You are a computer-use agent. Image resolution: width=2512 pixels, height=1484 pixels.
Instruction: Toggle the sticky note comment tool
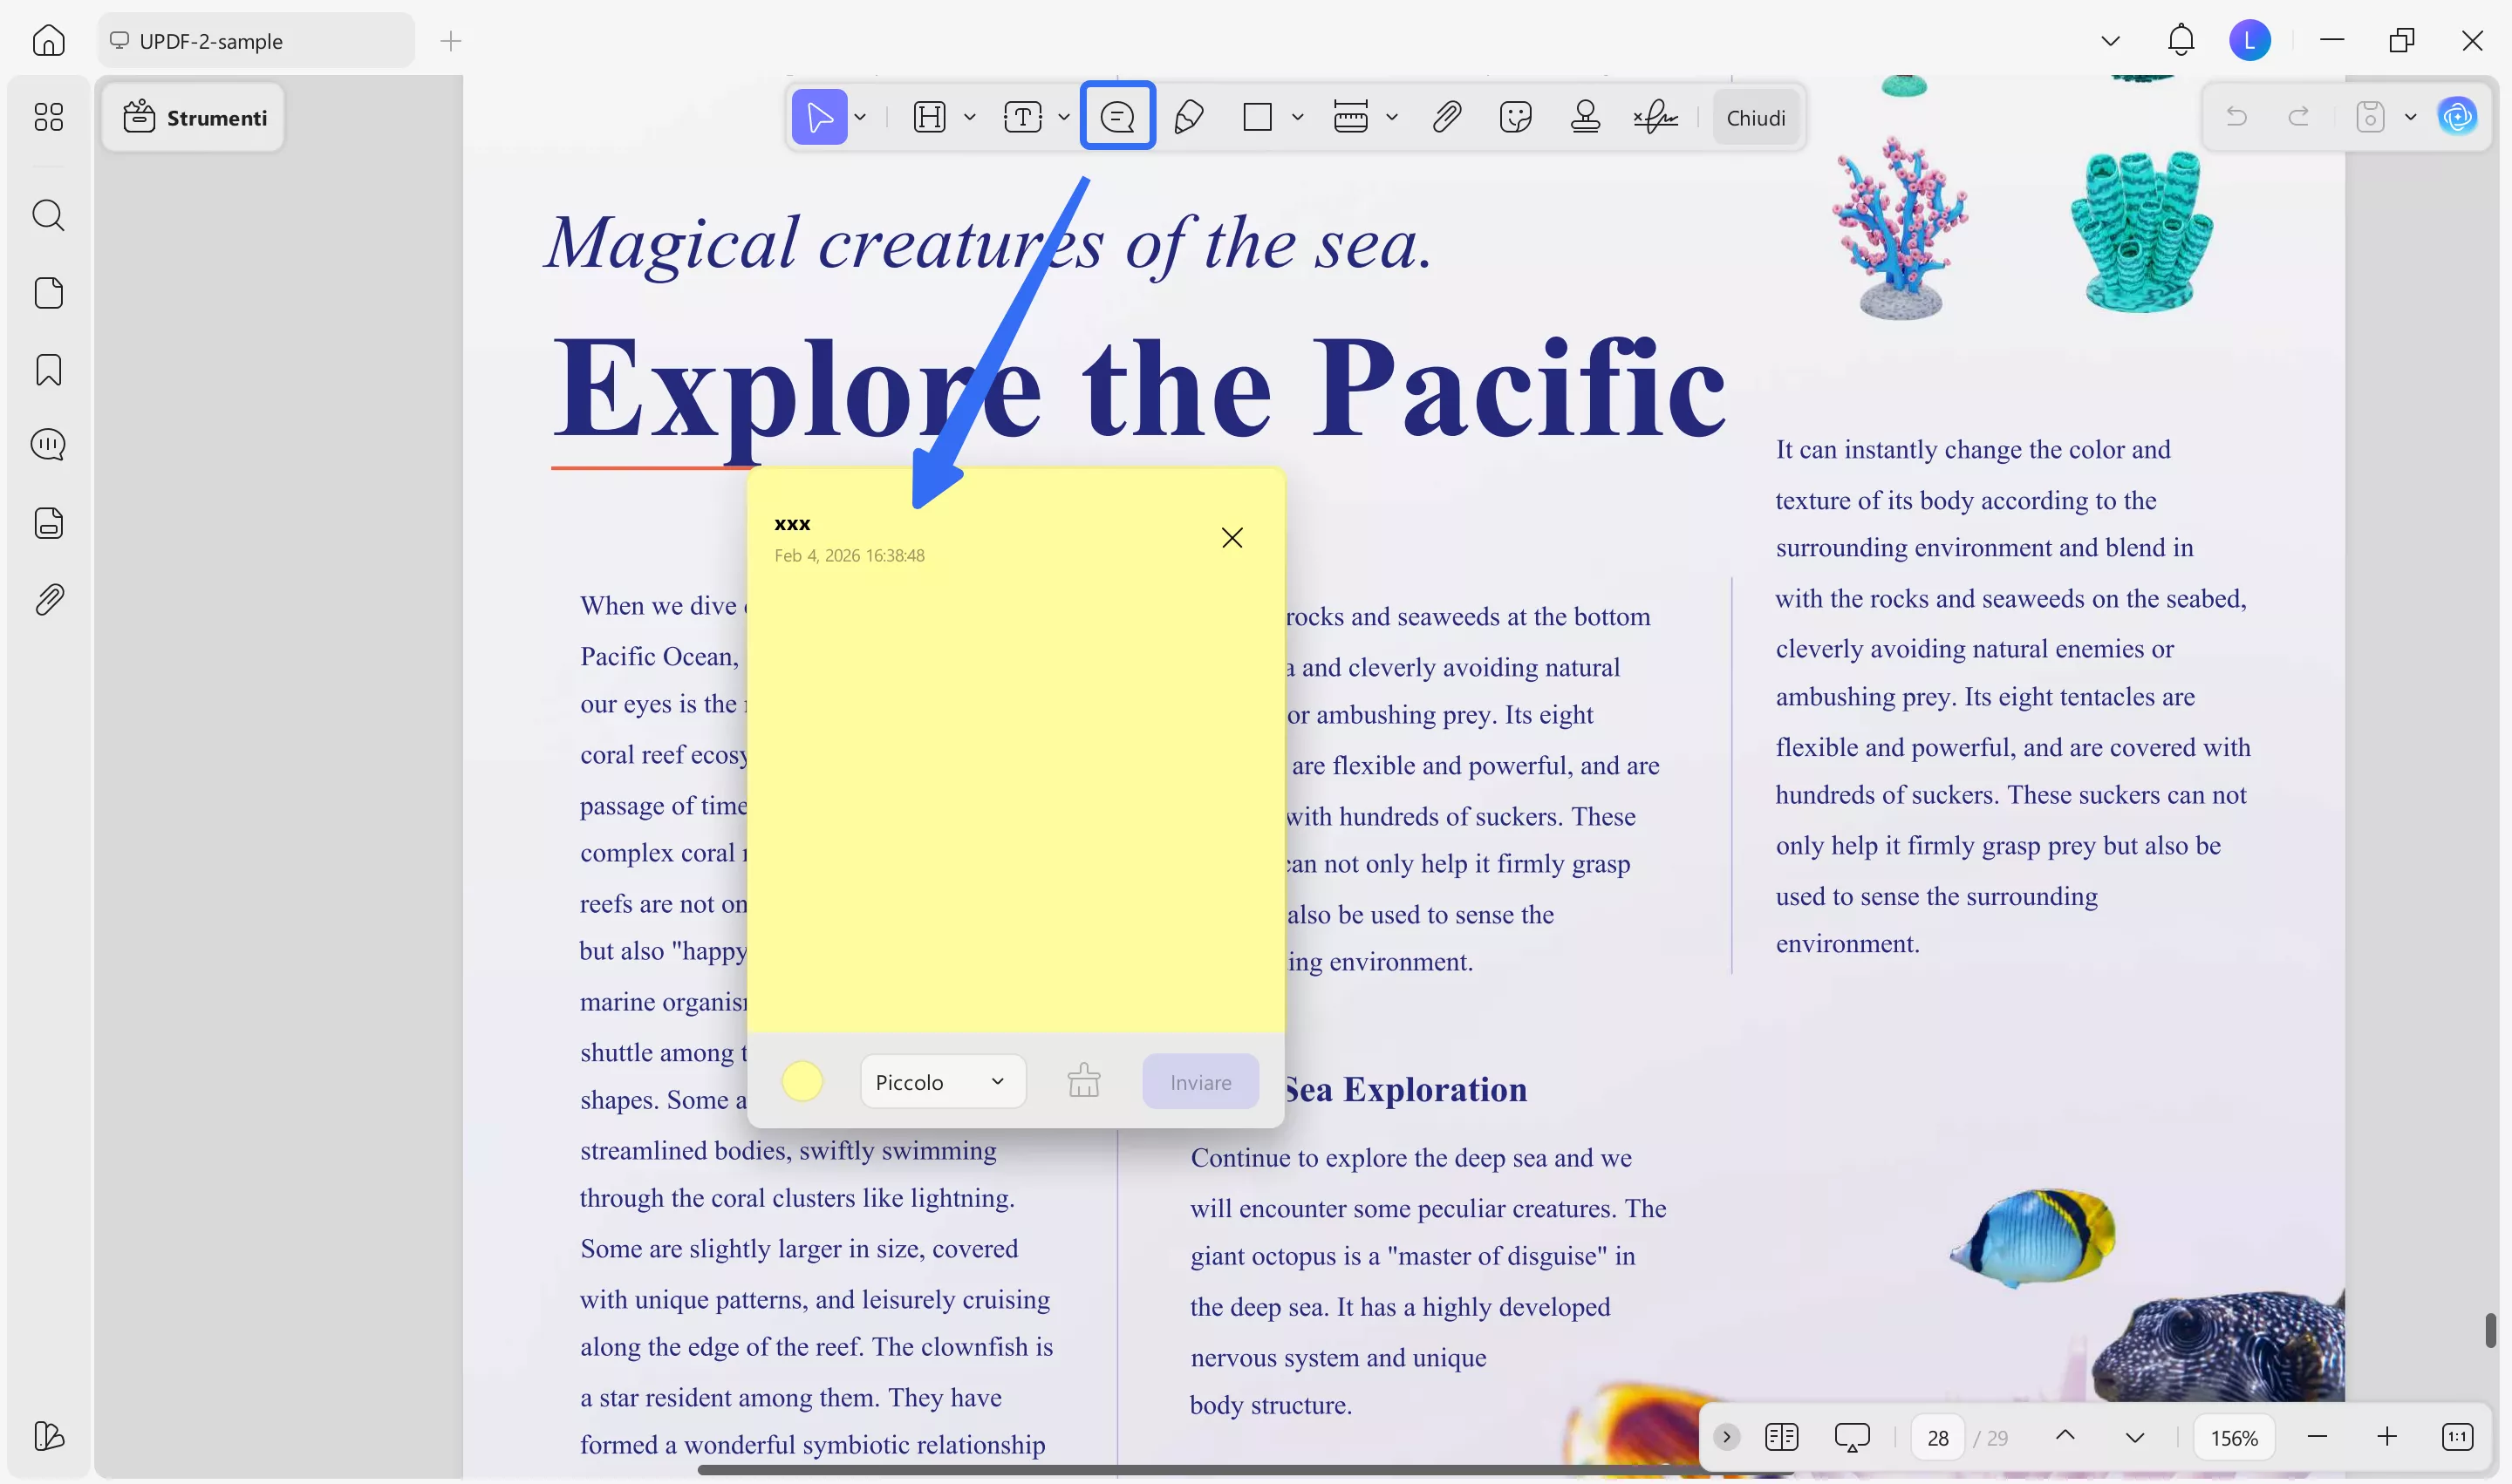click(1117, 116)
